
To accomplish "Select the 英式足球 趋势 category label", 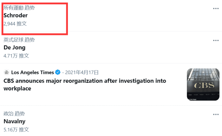I will tap(19, 40).
